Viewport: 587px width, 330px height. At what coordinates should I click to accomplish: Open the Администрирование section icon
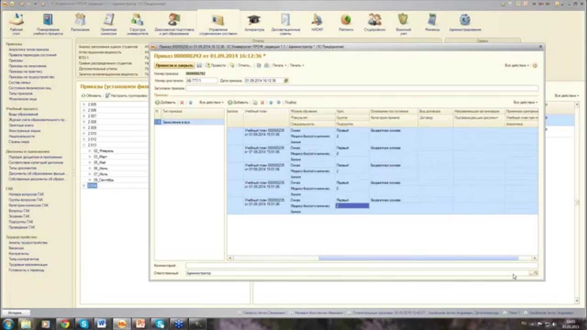(x=465, y=22)
